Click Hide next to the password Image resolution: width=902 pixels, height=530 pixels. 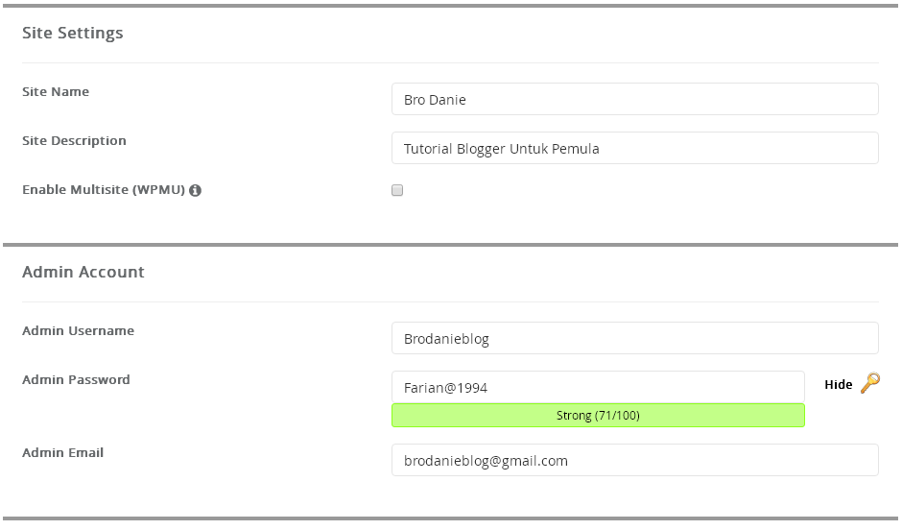pyautogui.click(x=838, y=384)
